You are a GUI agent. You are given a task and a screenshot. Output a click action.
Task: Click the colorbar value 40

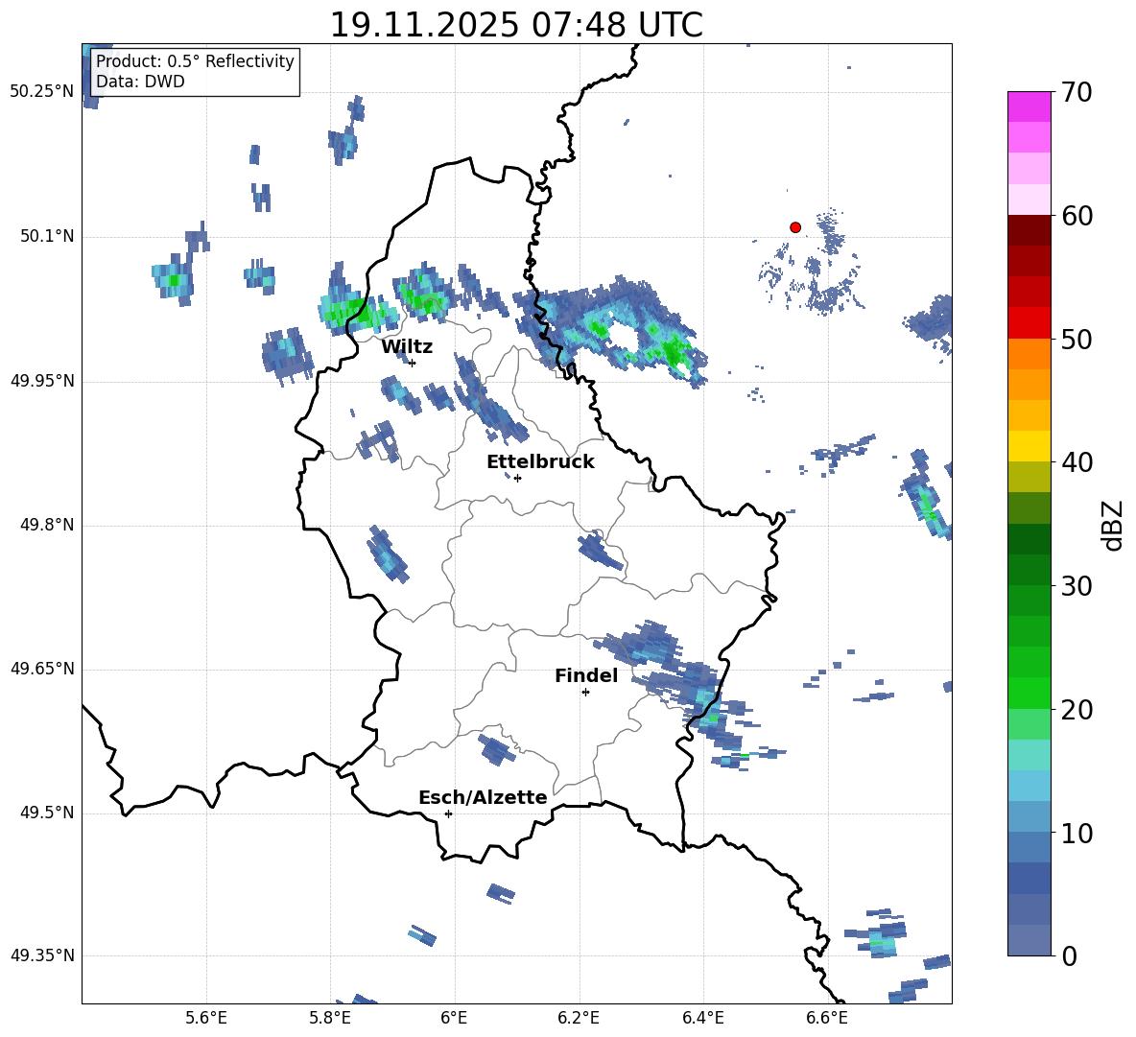(1076, 462)
